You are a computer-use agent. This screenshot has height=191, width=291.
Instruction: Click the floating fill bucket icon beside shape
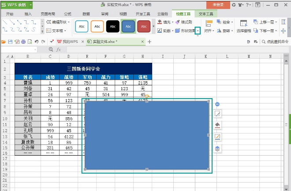click(x=217, y=125)
